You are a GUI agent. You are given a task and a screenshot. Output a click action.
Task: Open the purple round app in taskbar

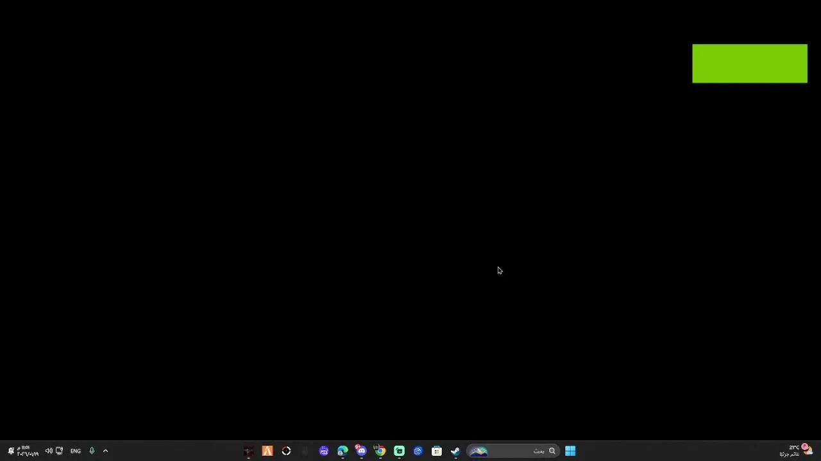[x=324, y=451]
